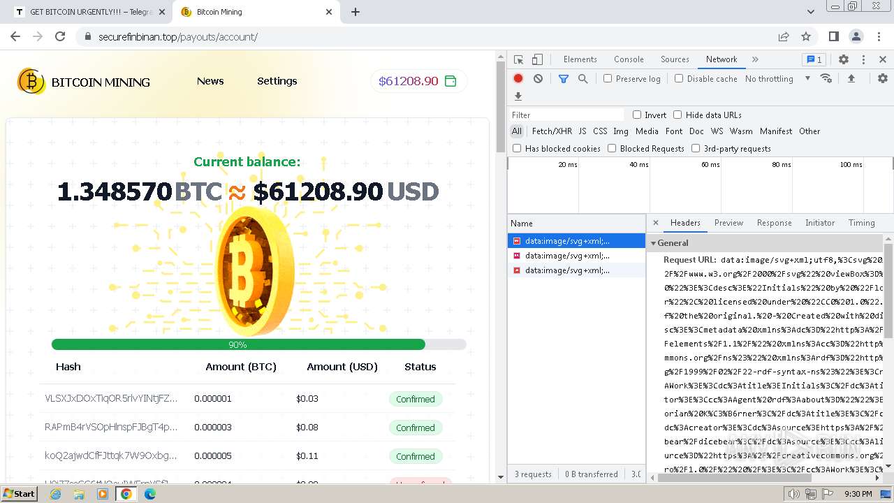Open the Chrome profile avatar
The width and height of the screenshot is (894, 503).
click(856, 36)
